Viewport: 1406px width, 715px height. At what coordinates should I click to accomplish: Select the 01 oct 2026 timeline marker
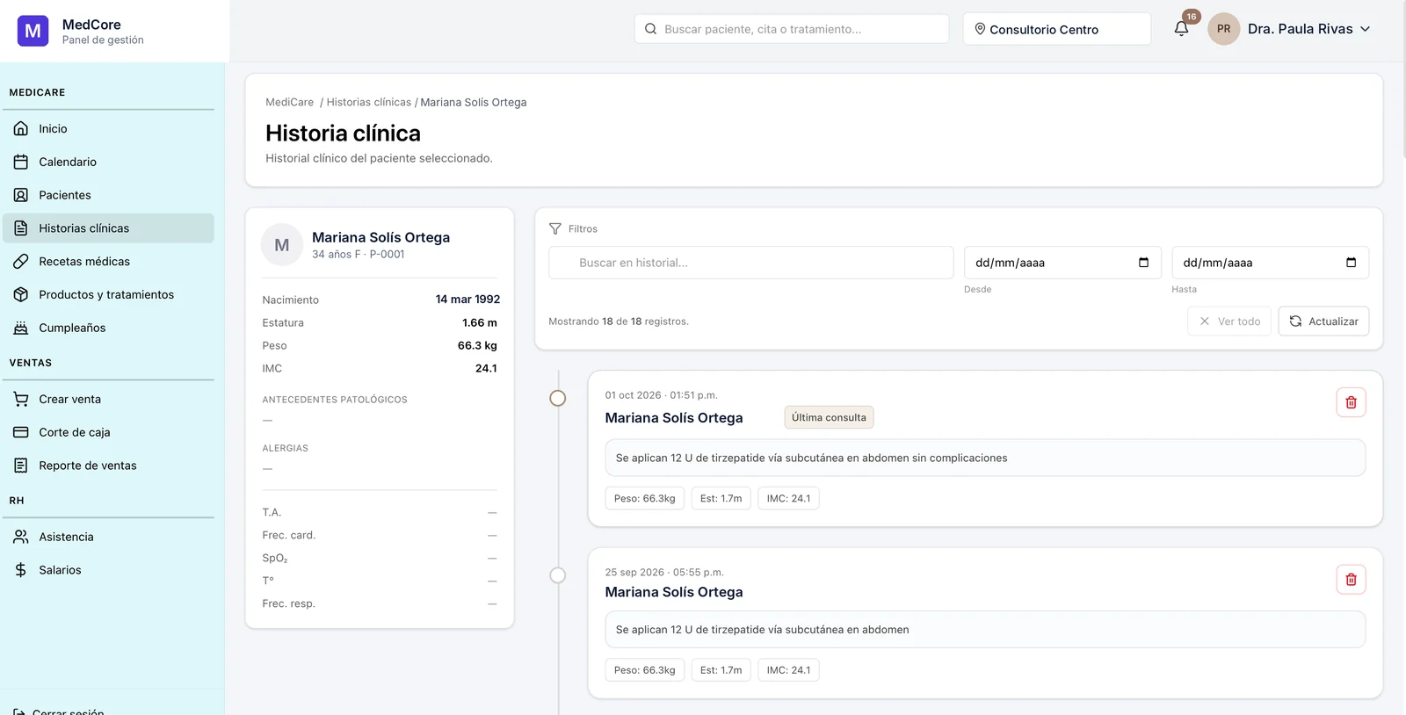coord(558,399)
